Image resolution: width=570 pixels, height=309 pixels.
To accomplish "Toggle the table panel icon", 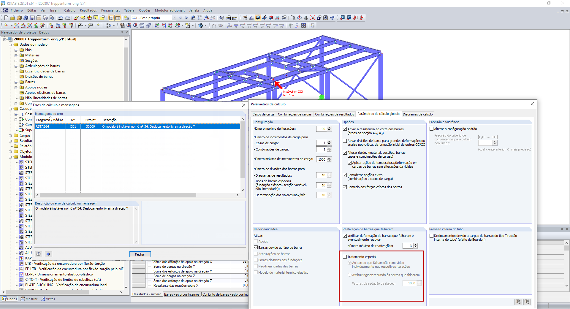I will click(118, 18).
